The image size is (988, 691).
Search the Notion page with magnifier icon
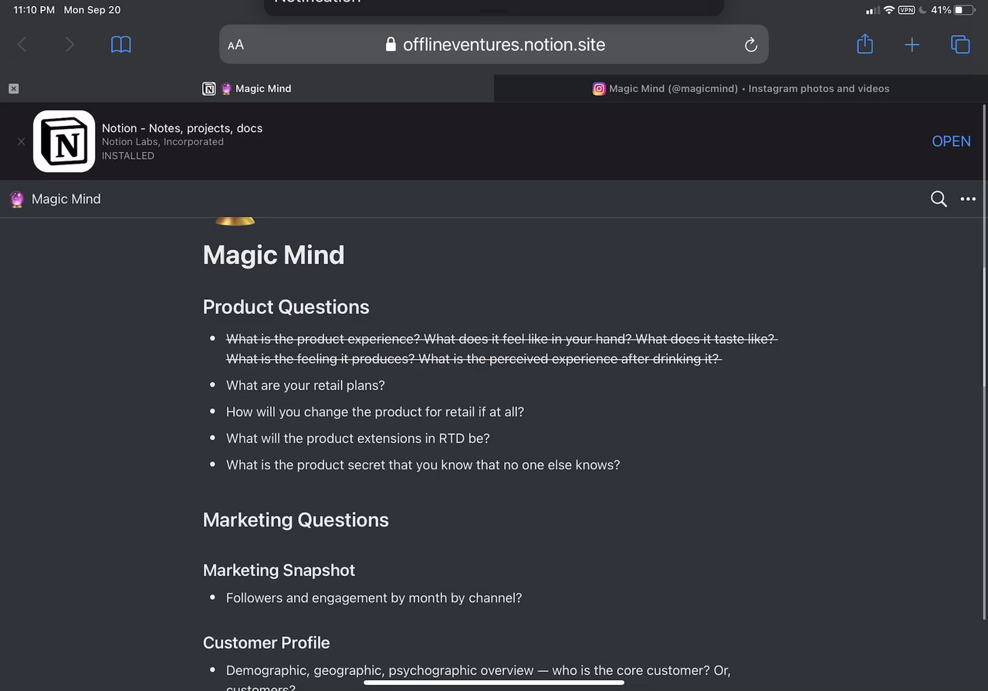(x=939, y=199)
